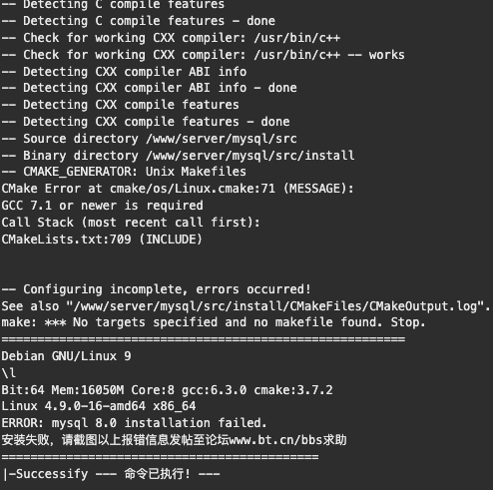The image size is (493, 490).
Task: Click the CMakeLists.txt:709 (INCLUDE) line
Action: 102,239
